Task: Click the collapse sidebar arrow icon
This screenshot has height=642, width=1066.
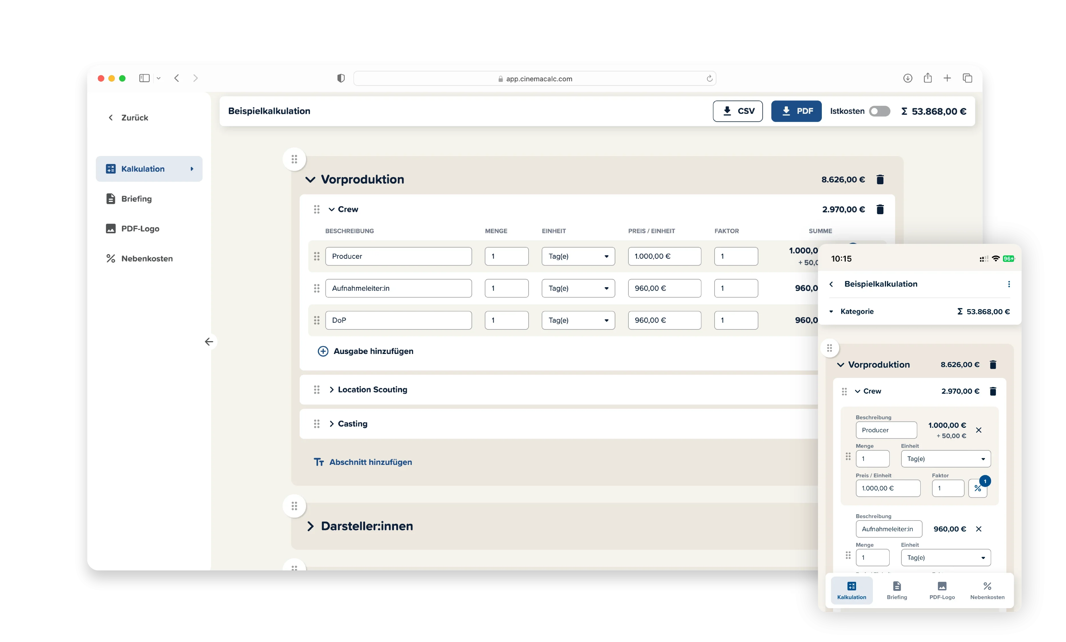Action: (209, 342)
